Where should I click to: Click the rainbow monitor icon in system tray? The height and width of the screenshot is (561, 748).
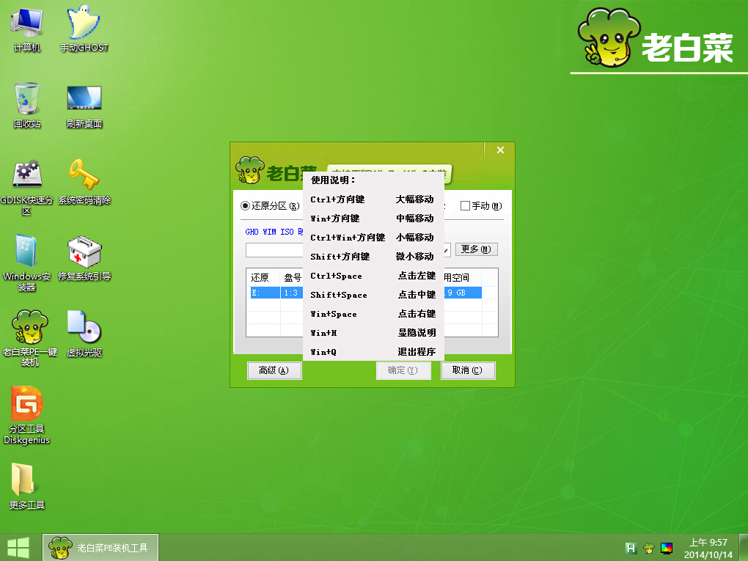(x=667, y=547)
